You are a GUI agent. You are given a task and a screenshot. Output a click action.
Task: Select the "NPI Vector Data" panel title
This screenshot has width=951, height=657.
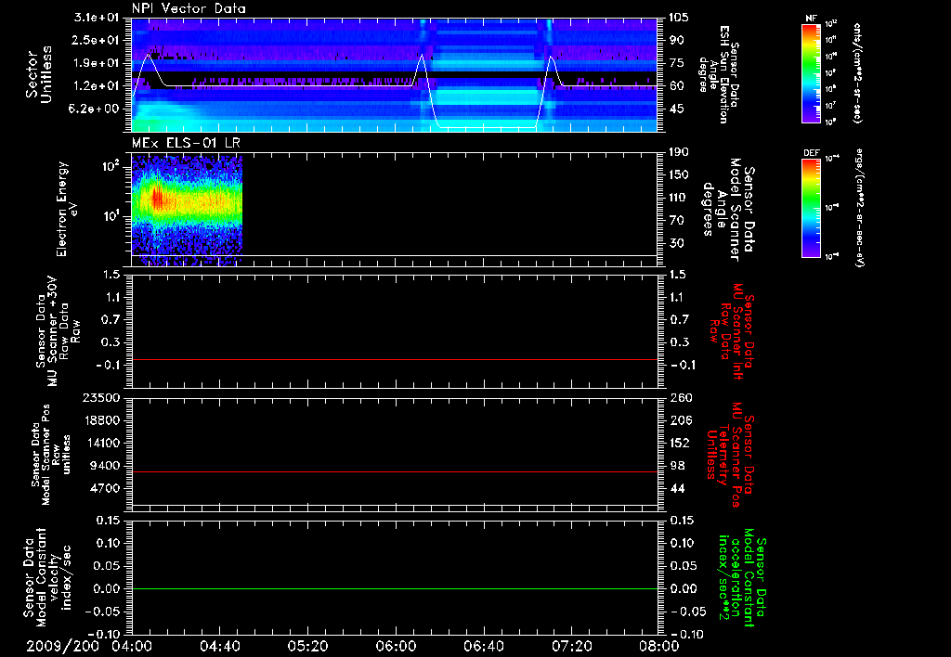pyautogui.click(x=189, y=8)
